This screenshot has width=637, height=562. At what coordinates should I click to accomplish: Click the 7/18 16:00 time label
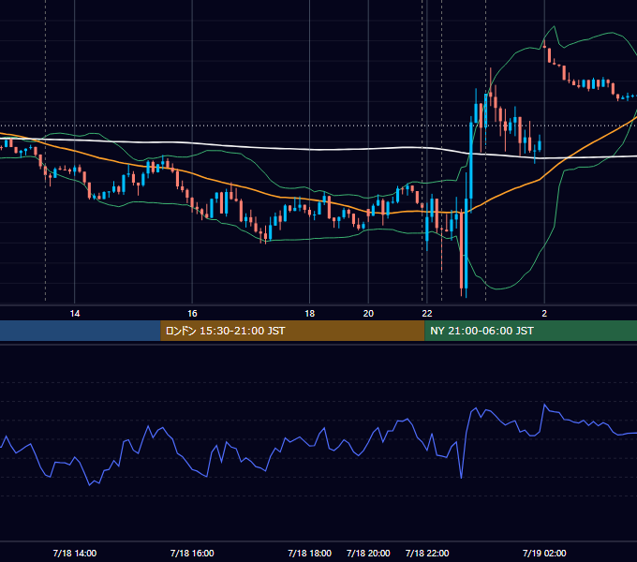192,553
